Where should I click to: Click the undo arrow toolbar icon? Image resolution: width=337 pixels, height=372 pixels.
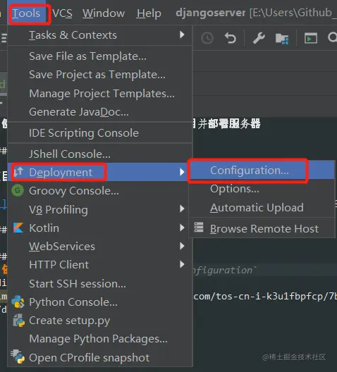tap(231, 38)
